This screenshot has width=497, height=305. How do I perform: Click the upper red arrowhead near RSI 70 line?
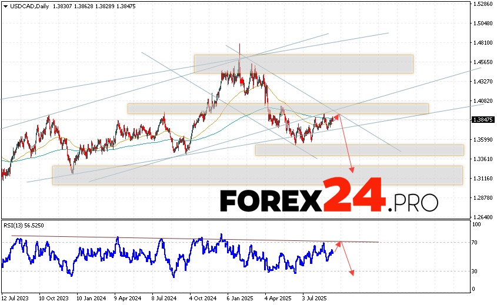pos(338,242)
